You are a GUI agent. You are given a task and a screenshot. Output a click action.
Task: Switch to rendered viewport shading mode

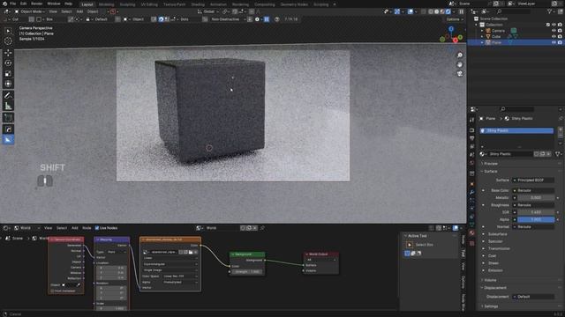pyautogui.click(x=448, y=11)
